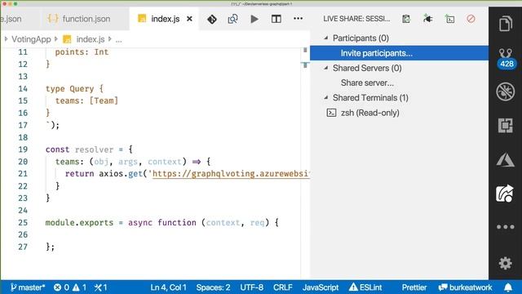The height and width of the screenshot is (294, 522).
Task: Open the Extensions view icon
Action: point(506,125)
